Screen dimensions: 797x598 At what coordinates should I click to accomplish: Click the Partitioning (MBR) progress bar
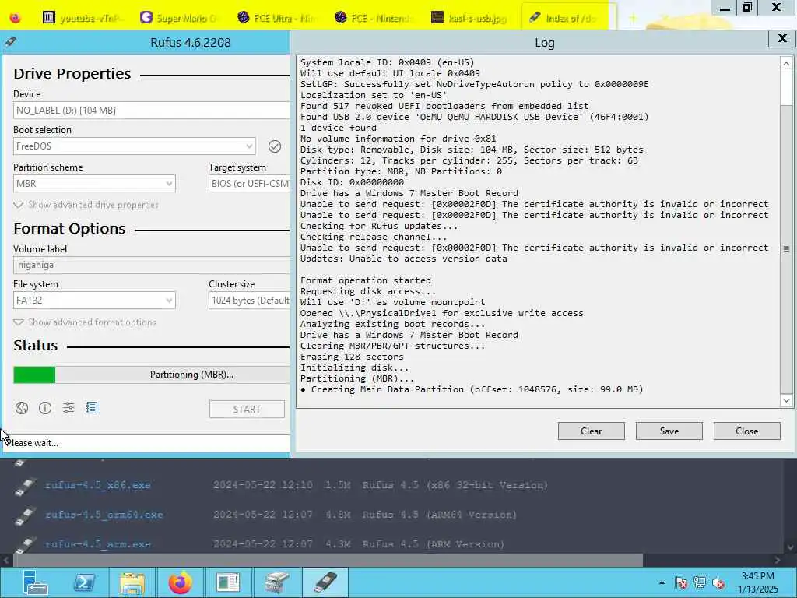tap(152, 375)
